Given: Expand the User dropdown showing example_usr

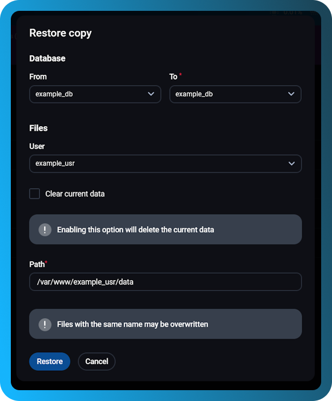Looking at the screenshot, I should pos(165,164).
